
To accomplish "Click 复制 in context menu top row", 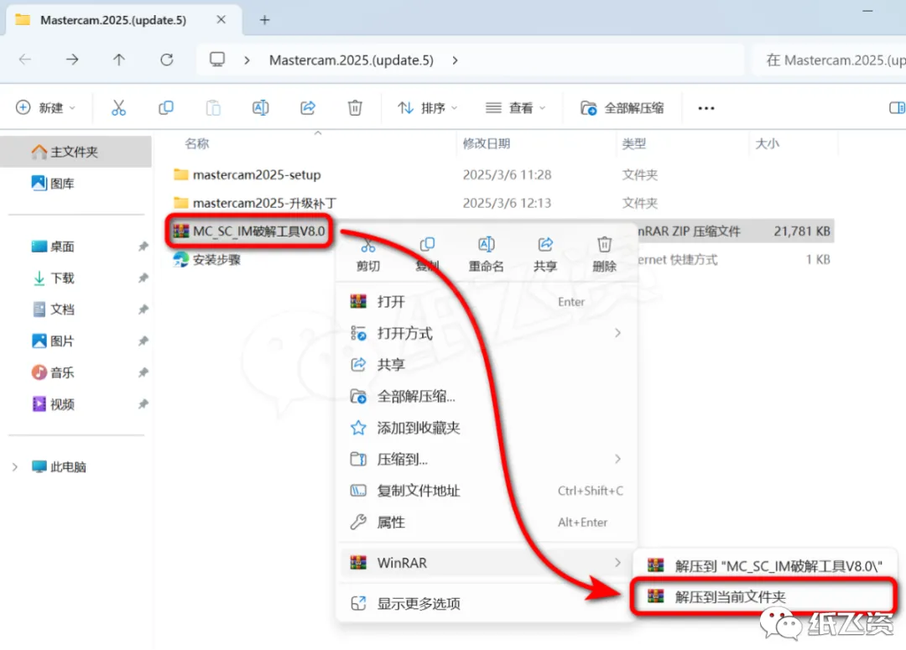I will [x=427, y=255].
